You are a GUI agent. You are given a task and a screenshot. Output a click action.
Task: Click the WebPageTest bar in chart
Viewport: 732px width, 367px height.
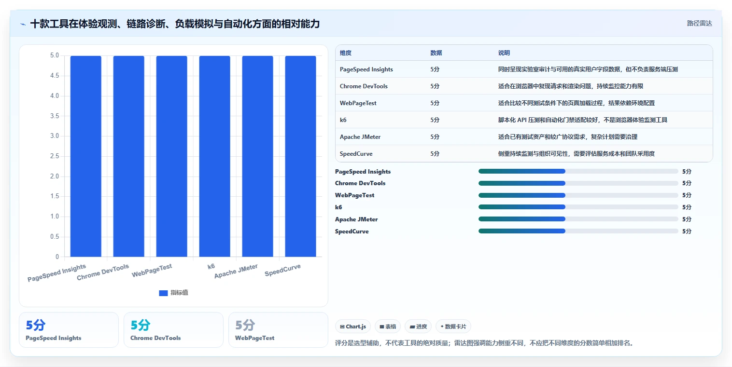pos(172,156)
